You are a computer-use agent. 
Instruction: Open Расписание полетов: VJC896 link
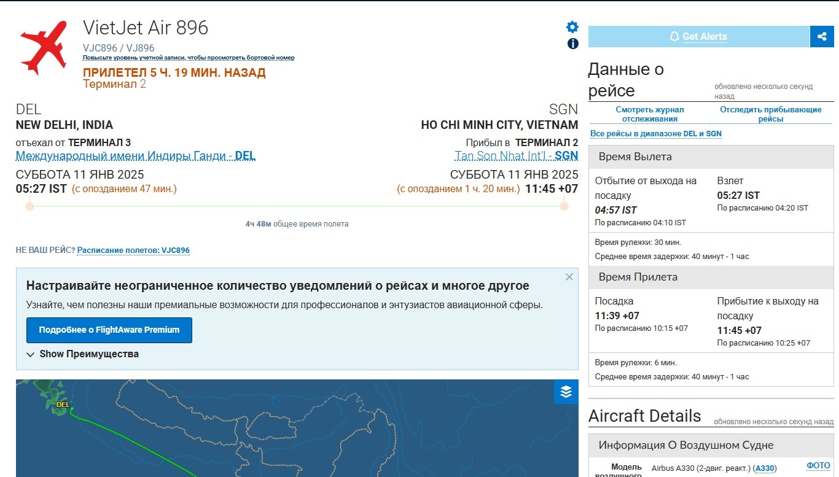click(133, 250)
